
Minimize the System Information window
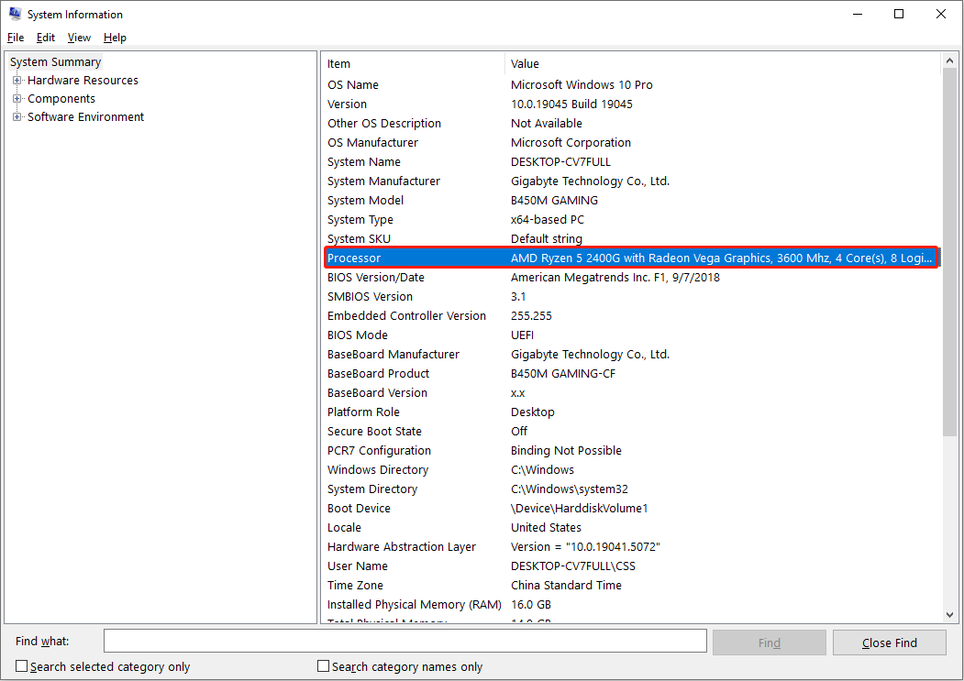coord(858,14)
